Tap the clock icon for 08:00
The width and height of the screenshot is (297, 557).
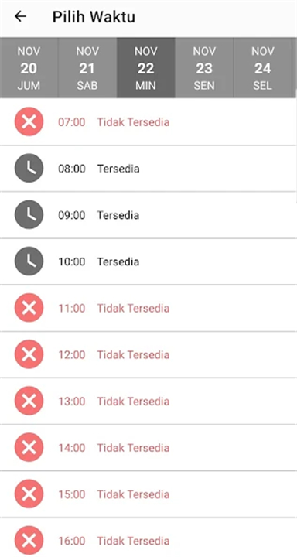pos(29,168)
